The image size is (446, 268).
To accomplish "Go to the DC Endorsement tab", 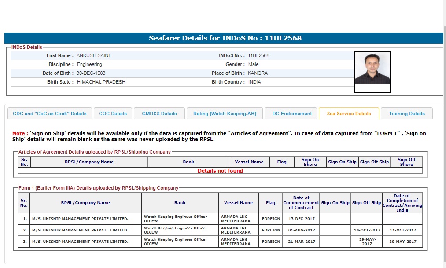I will coord(292,114).
